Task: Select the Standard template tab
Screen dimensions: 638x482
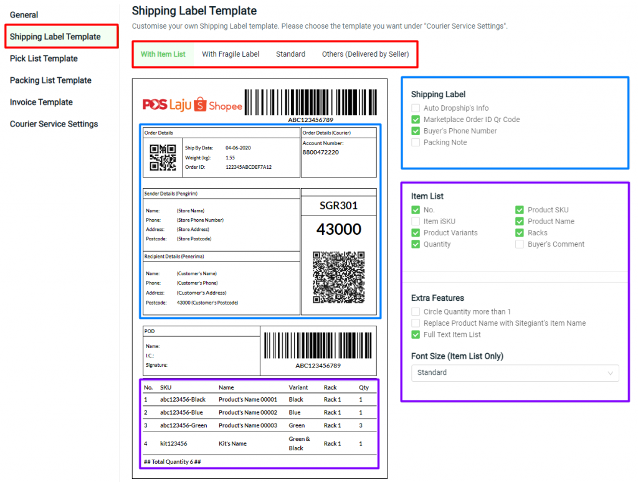Action: click(290, 54)
